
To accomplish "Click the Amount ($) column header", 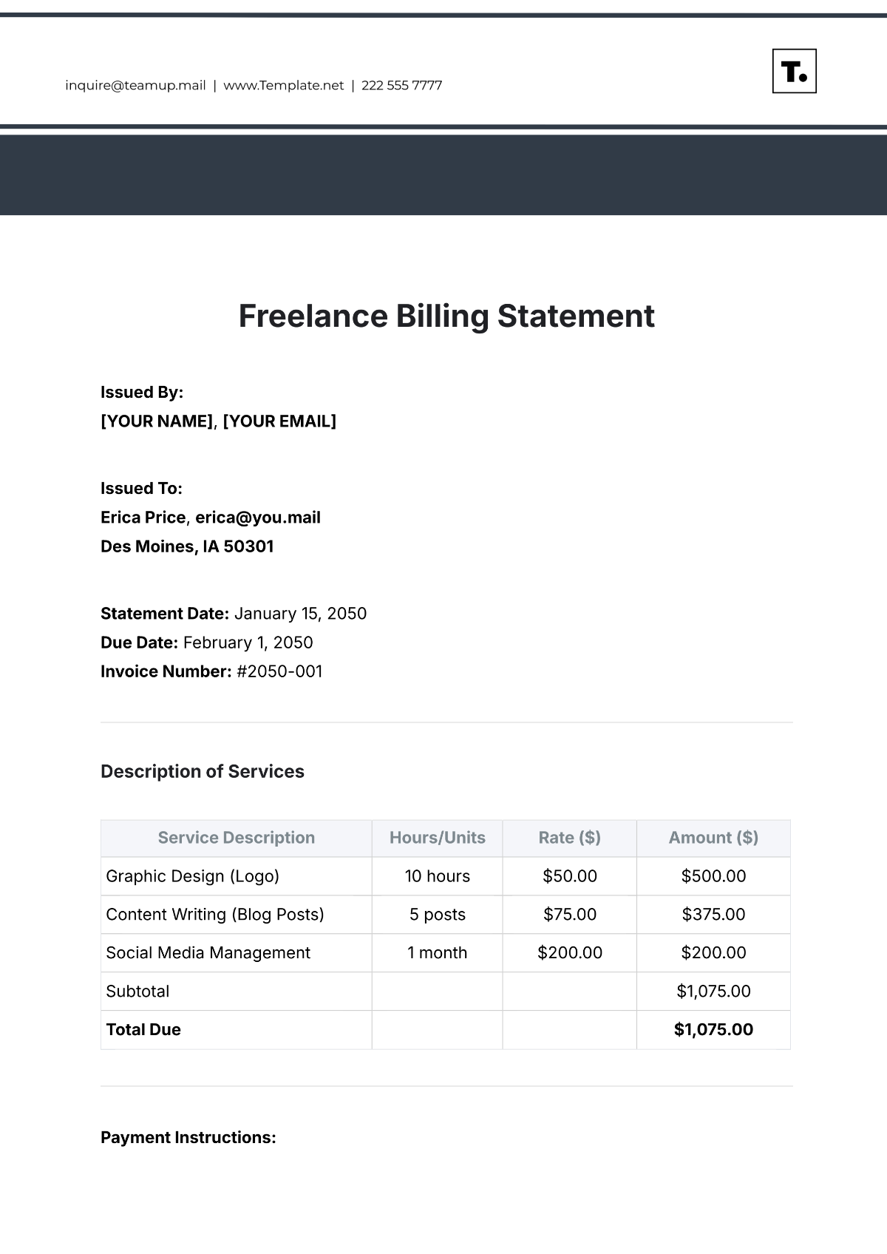I will click(x=713, y=838).
